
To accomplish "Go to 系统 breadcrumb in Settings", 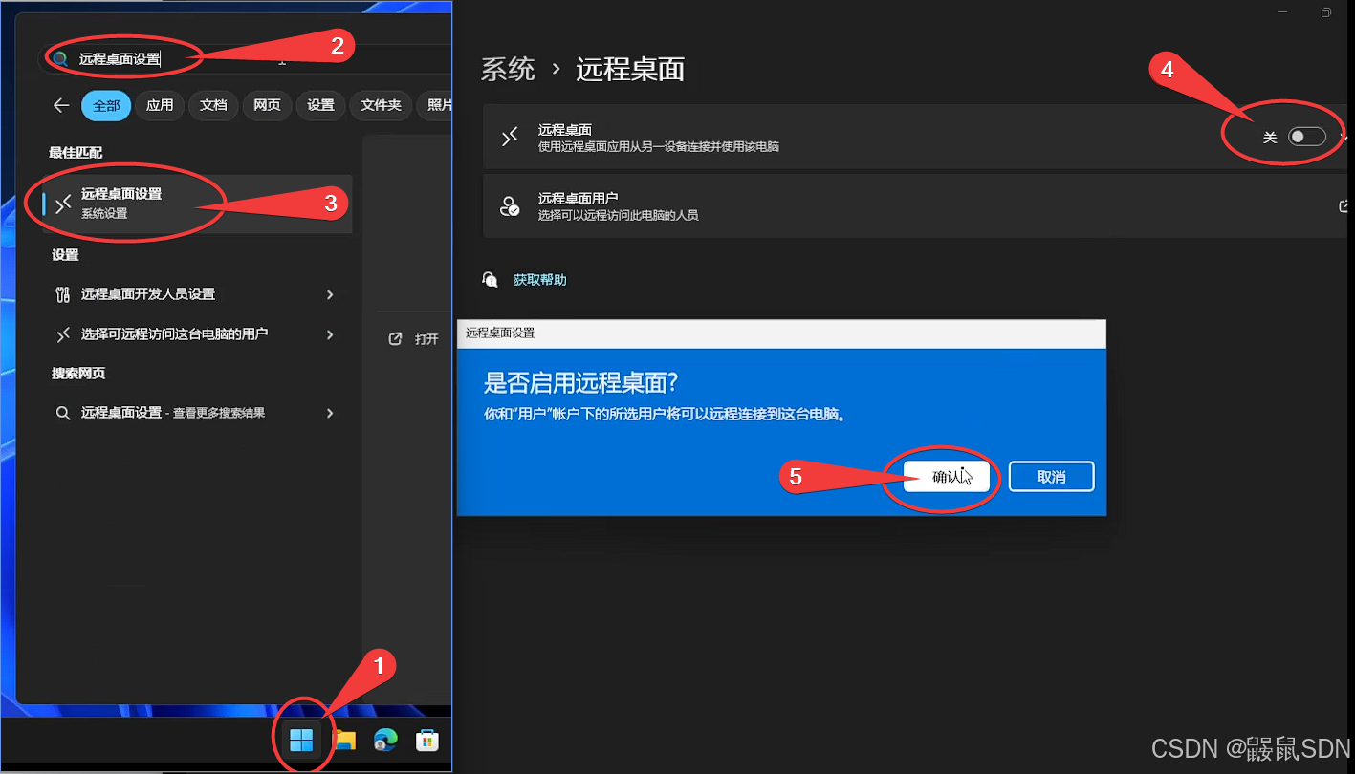I will (508, 69).
